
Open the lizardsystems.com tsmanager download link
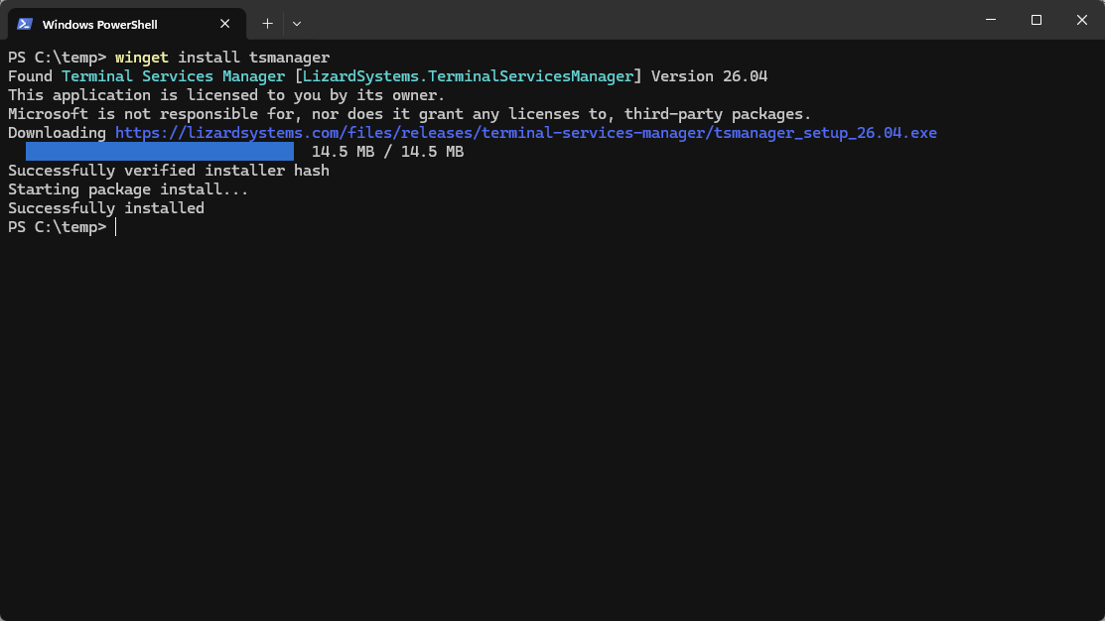point(525,133)
